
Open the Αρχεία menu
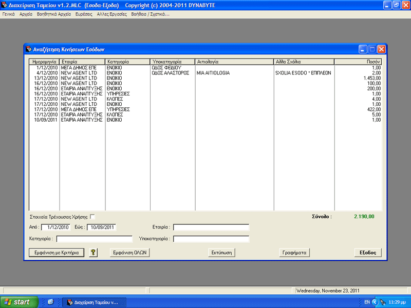pyautogui.click(x=26, y=14)
